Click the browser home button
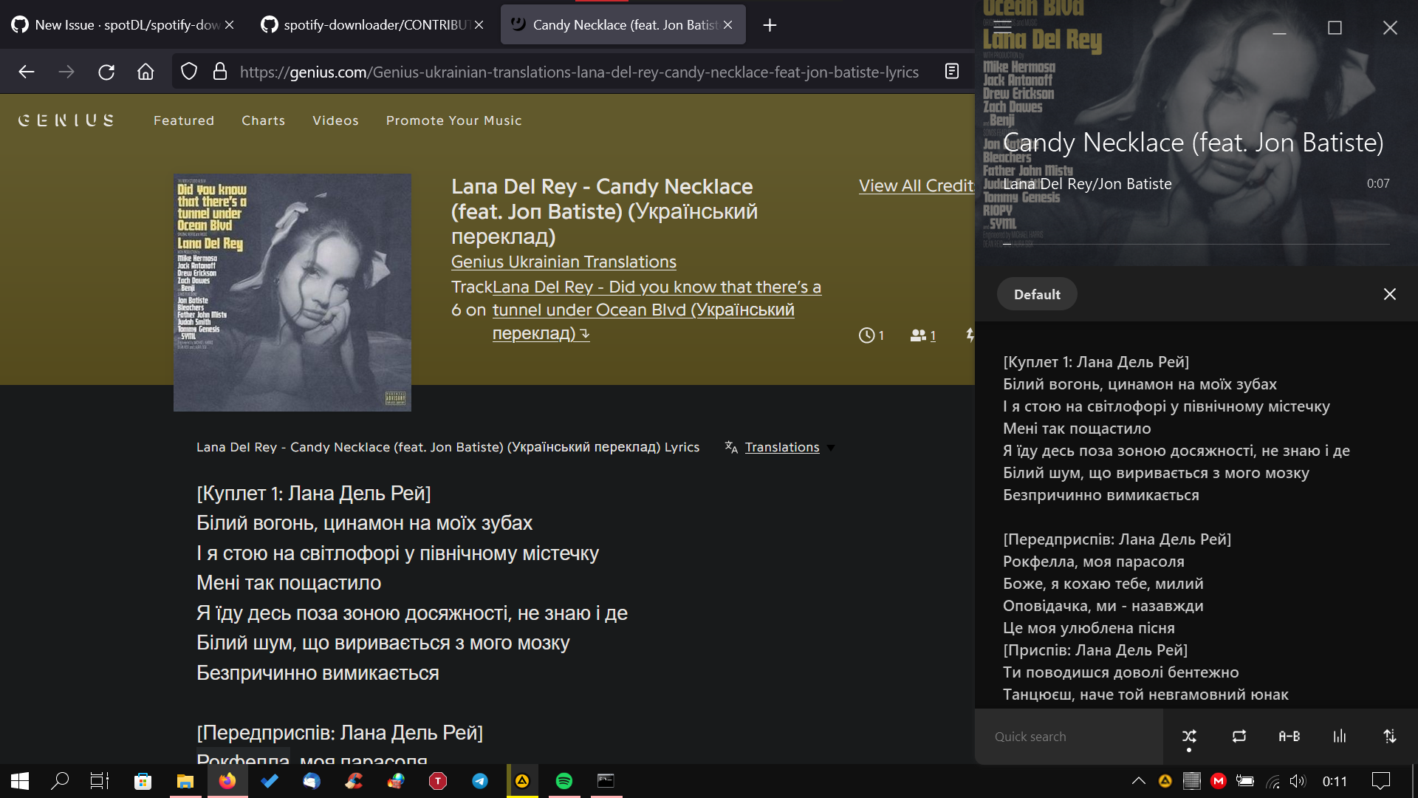The height and width of the screenshot is (798, 1418). (x=145, y=72)
